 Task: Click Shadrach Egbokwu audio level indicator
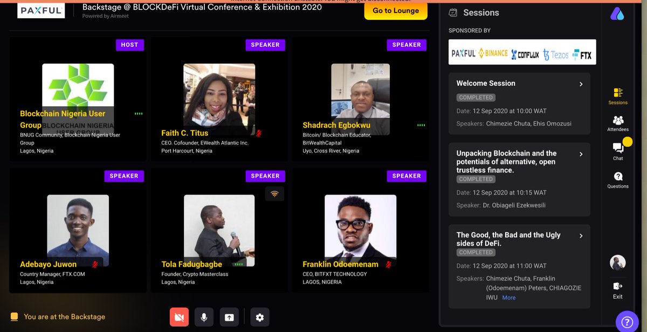click(x=421, y=125)
